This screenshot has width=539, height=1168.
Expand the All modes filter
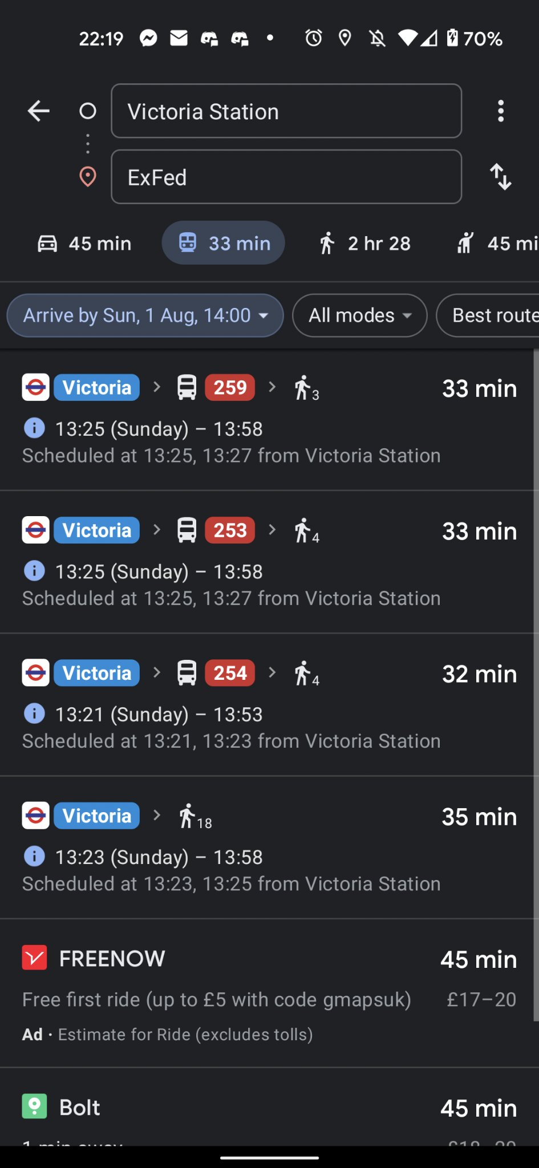coord(359,315)
